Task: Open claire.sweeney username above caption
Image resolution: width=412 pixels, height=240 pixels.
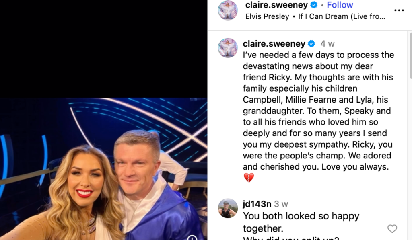Action: click(x=274, y=43)
